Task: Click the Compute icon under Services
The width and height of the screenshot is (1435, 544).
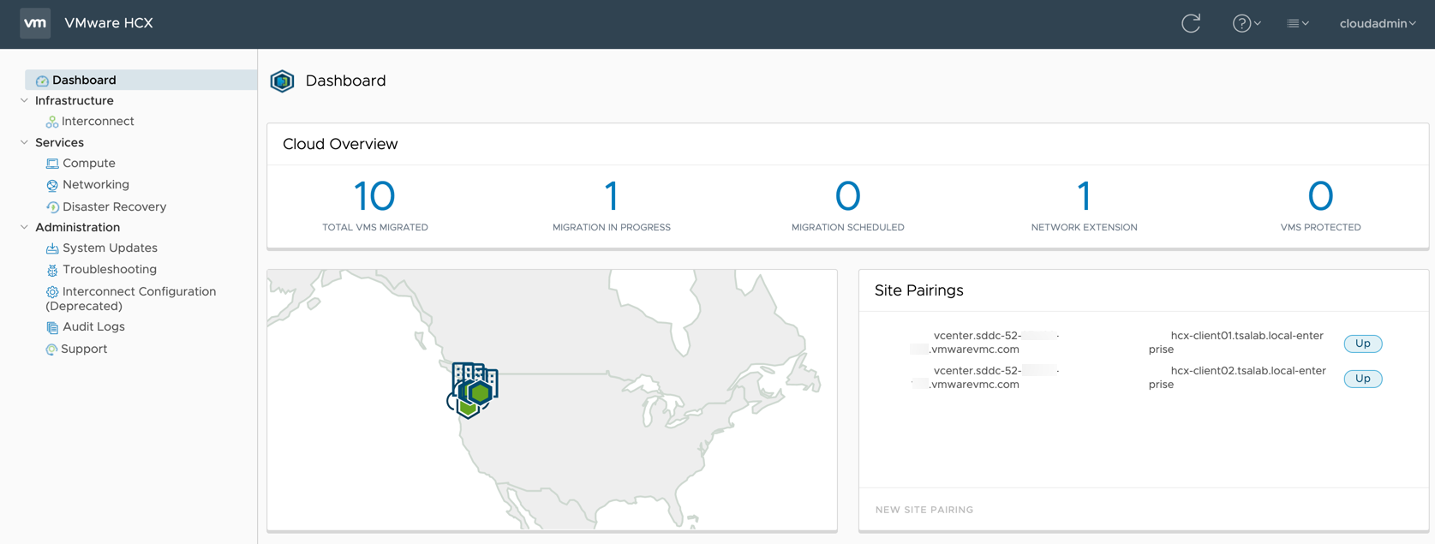Action: [x=52, y=164]
